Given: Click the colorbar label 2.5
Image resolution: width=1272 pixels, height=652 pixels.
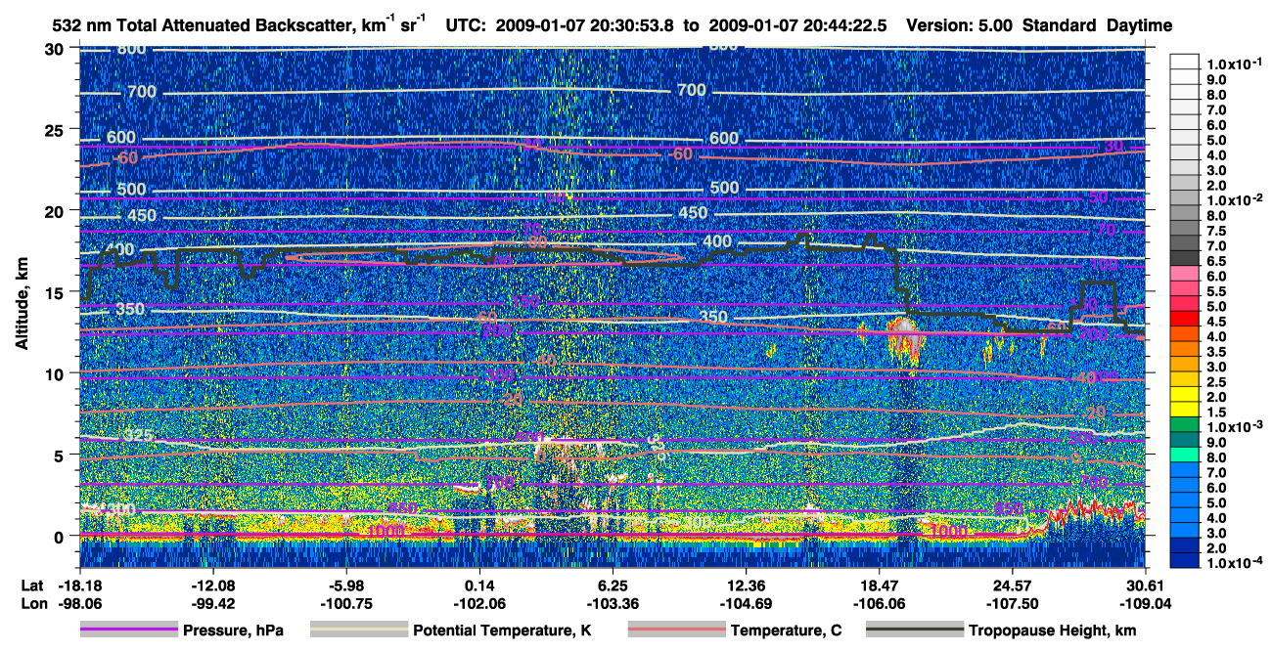Looking at the screenshot, I should click(x=1216, y=381).
